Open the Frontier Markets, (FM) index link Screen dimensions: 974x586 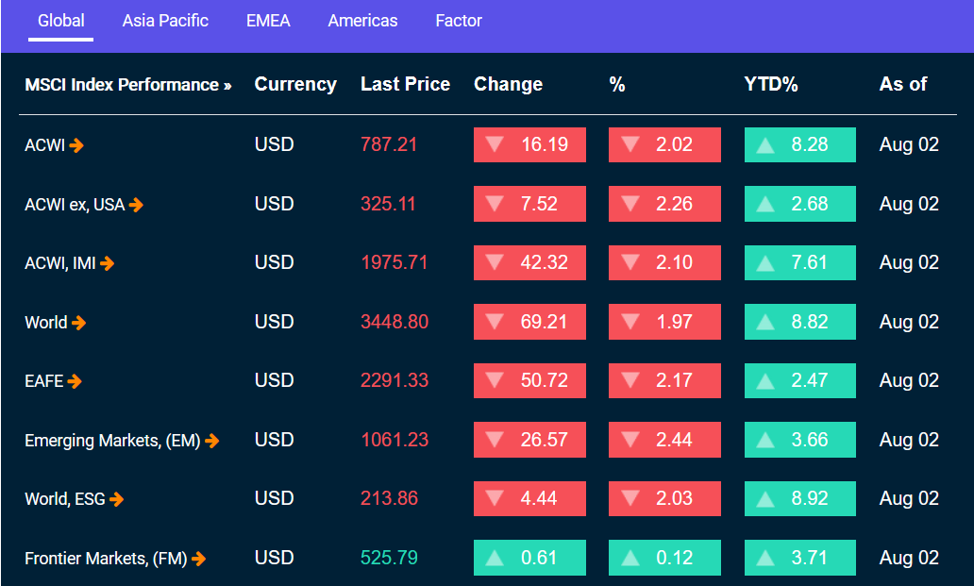106,559
